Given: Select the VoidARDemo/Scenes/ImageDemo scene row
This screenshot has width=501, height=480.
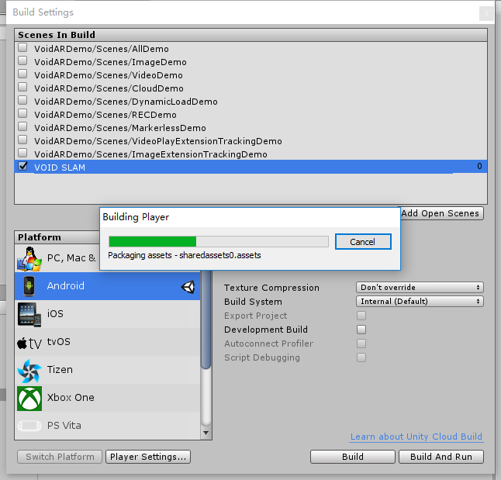Looking at the screenshot, I should 250,62.
